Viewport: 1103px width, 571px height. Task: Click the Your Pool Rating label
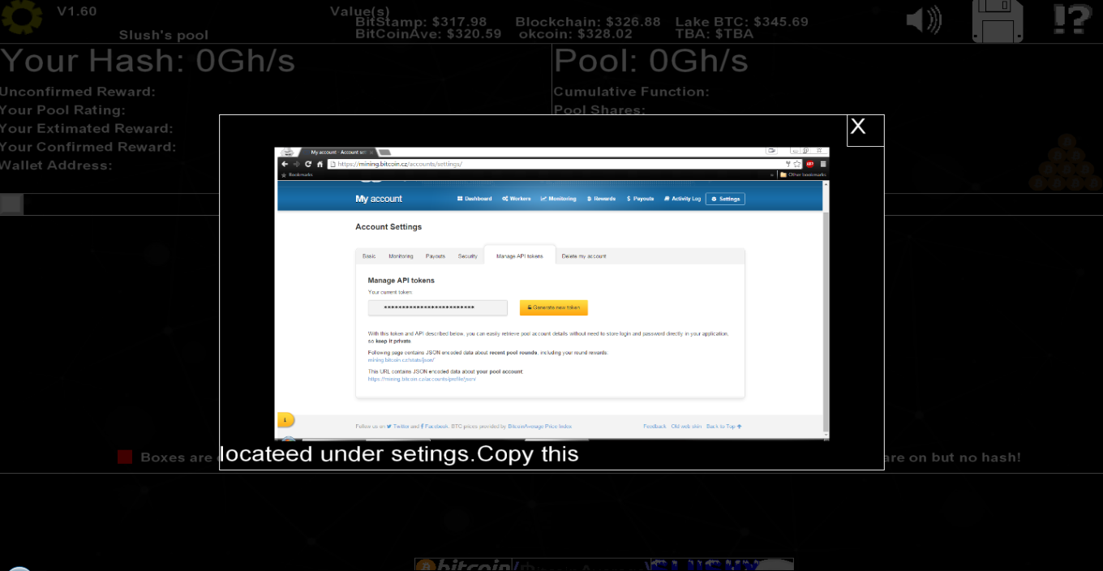[x=62, y=110]
